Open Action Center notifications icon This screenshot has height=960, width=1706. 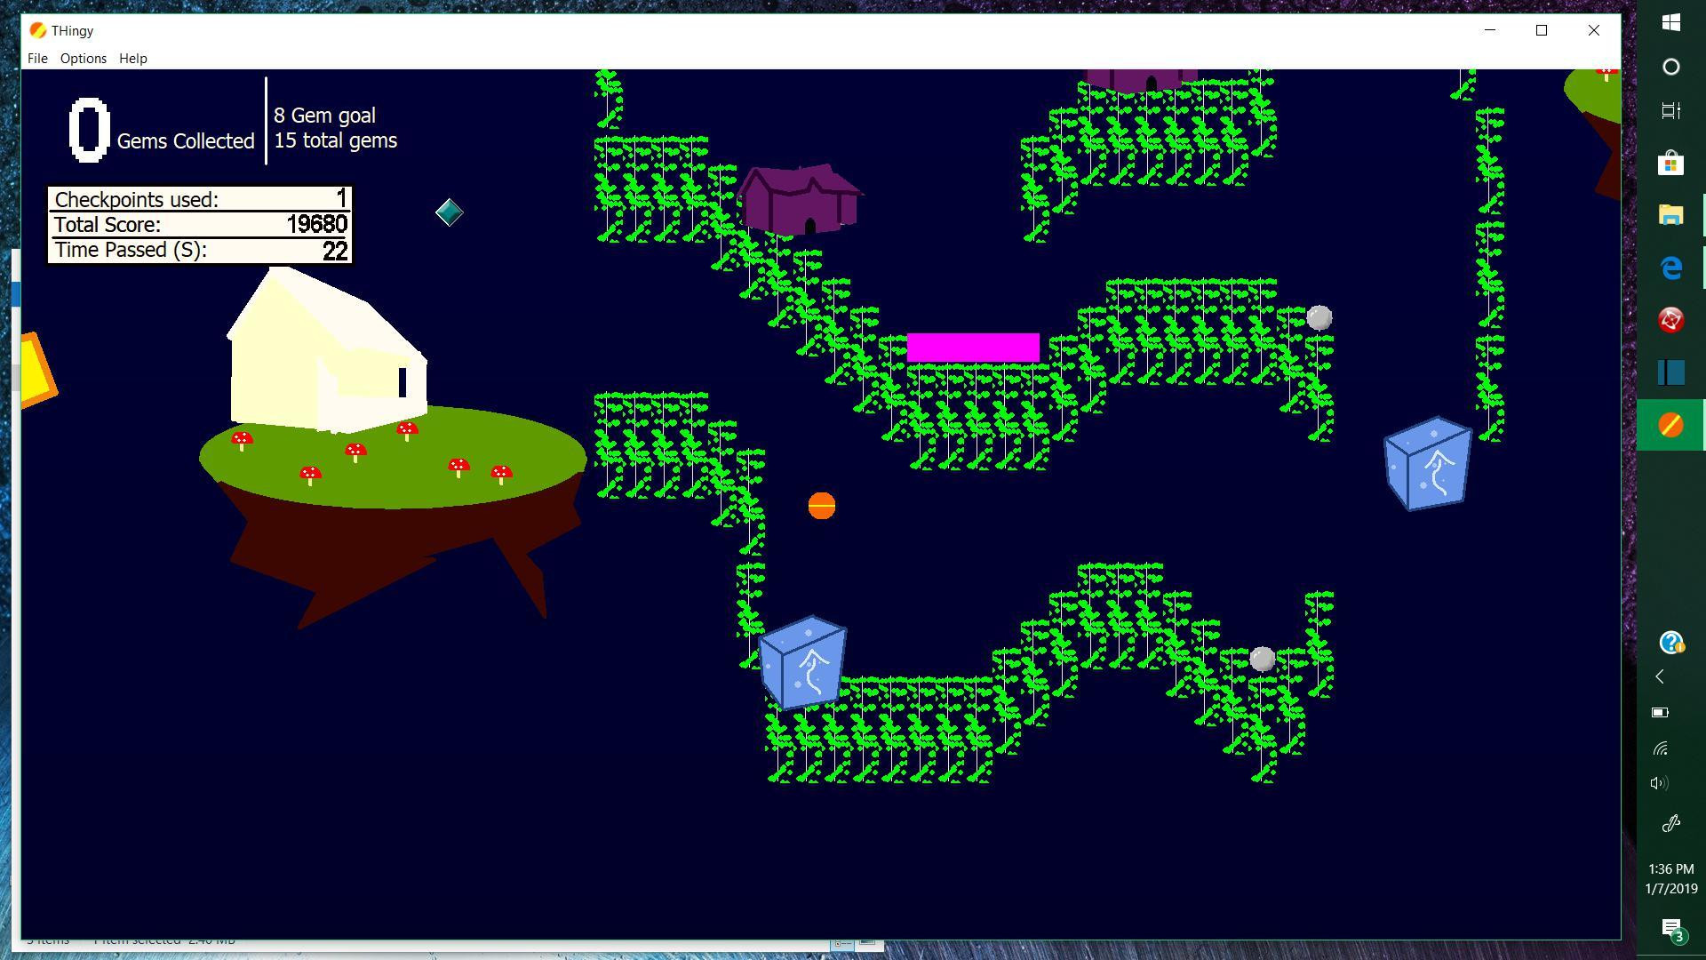click(x=1671, y=930)
